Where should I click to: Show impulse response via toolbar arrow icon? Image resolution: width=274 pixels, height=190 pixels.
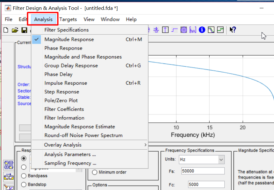click(x=165, y=30)
